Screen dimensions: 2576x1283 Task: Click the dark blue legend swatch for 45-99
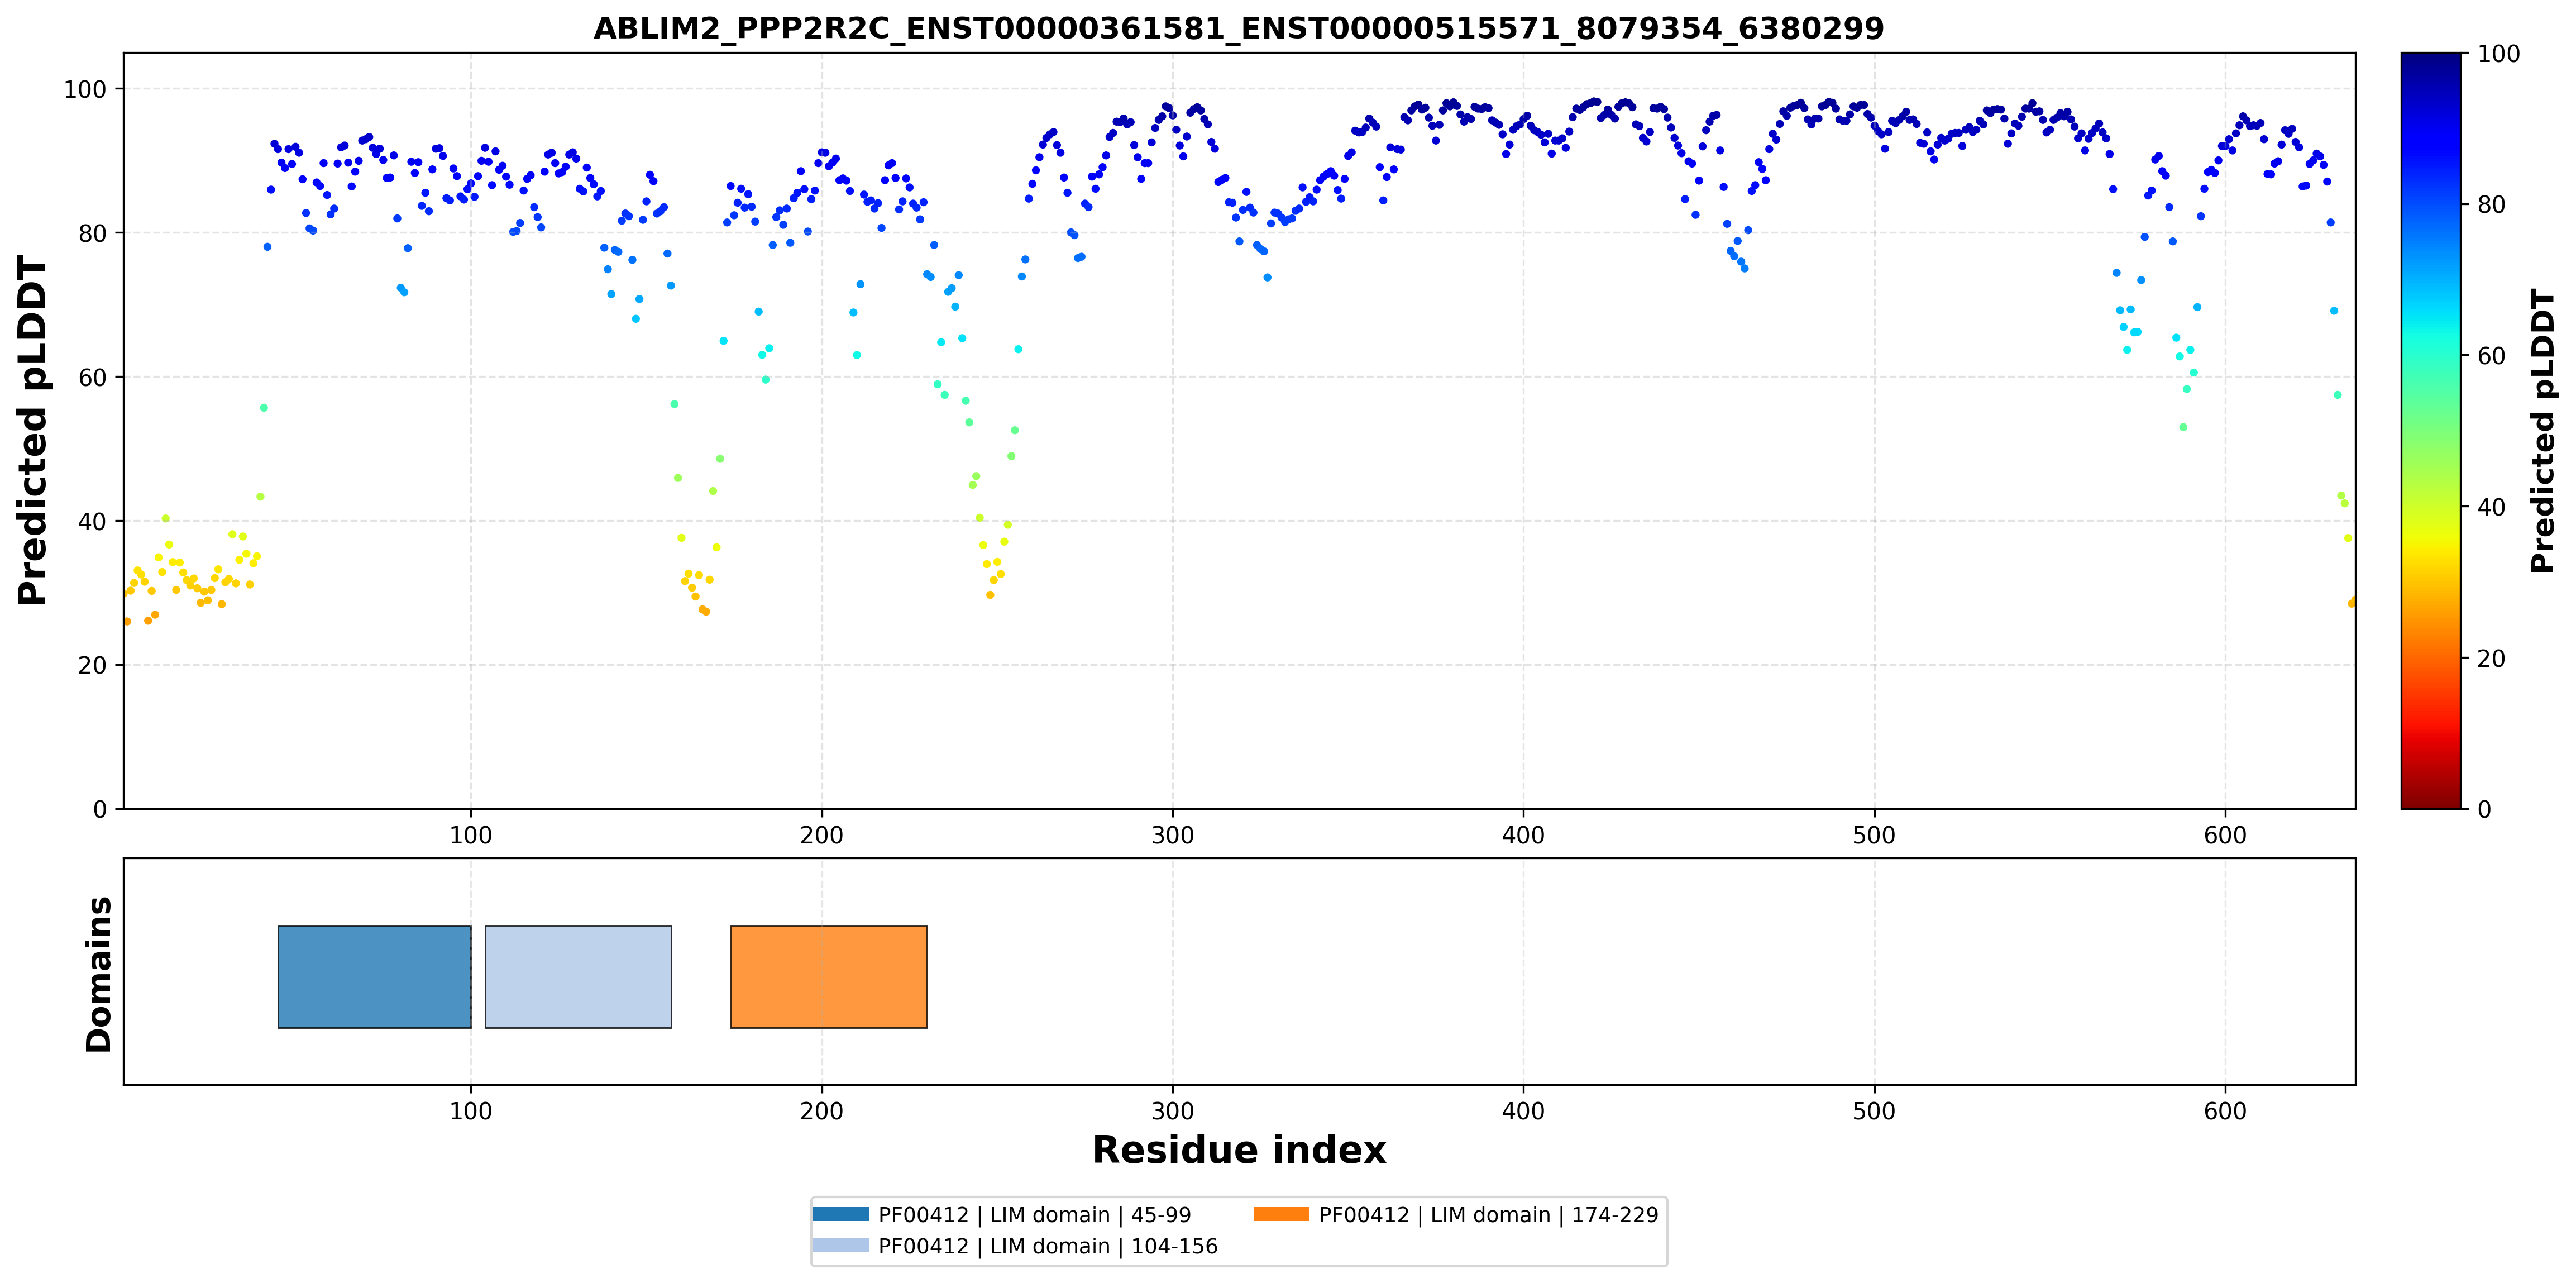pyautogui.click(x=840, y=1214)
